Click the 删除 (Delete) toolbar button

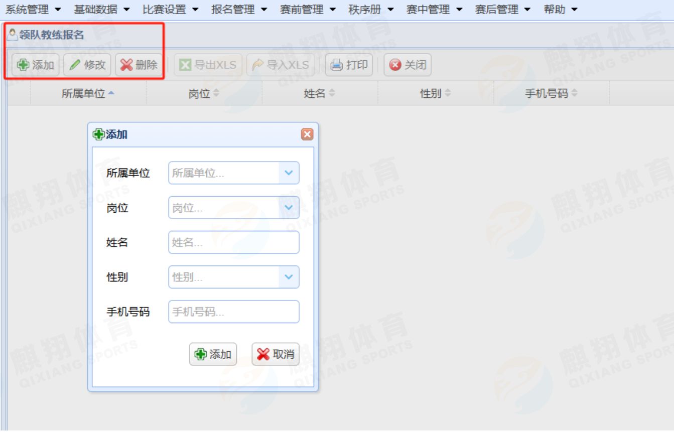(x=139, y=65)
